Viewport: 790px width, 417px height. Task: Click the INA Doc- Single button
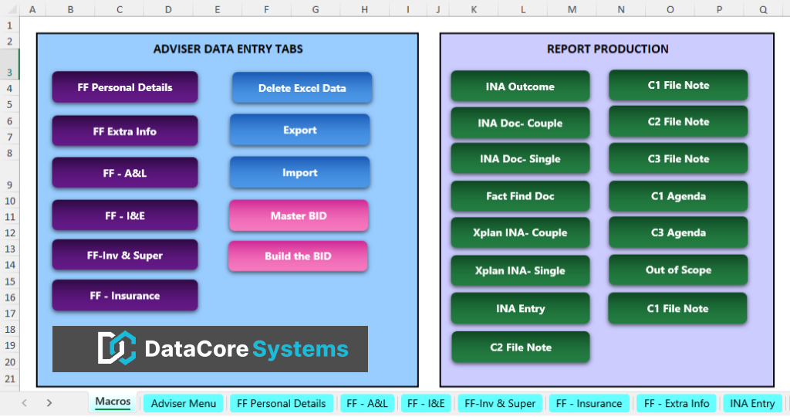[x=520, y=159]
